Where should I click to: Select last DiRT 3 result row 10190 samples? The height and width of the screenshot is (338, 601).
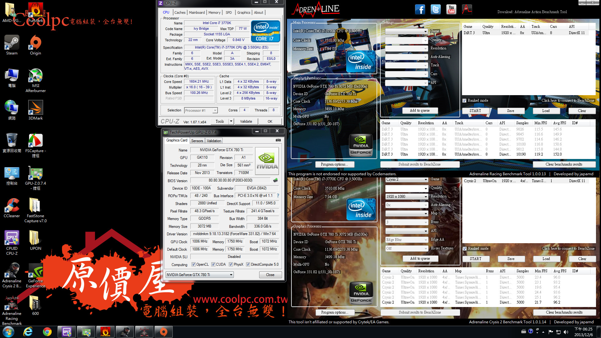point(488,154)
